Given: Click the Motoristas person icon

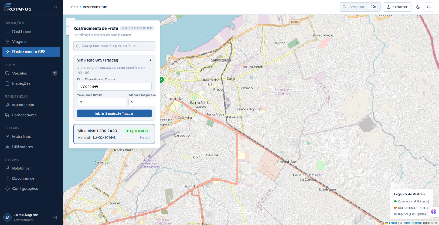Looking at the screenshot, I should coord(8,136).
